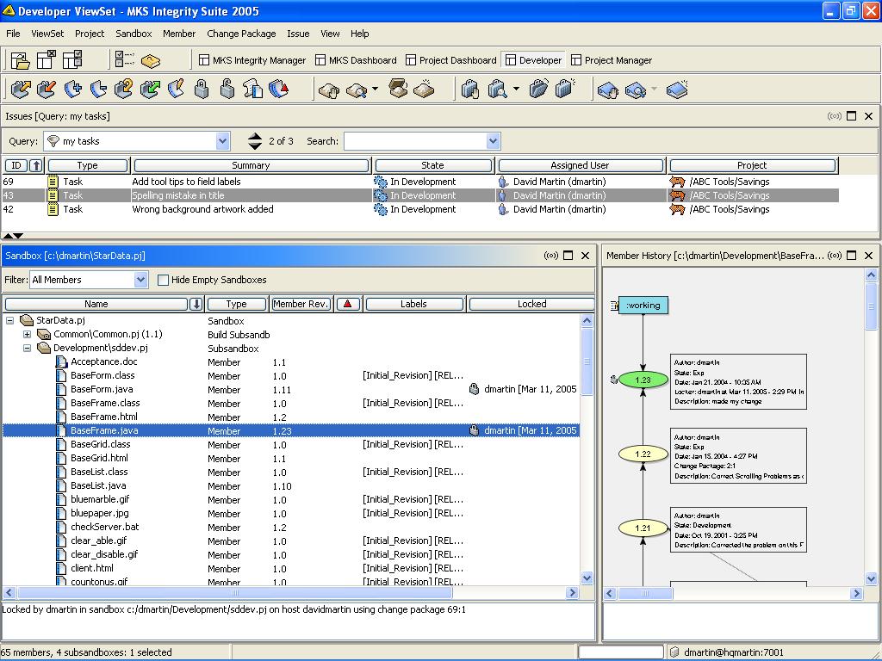This screenshot has width=882, height=661.
Task: Click the new change package sparkle icon
Action: point(565,90)
